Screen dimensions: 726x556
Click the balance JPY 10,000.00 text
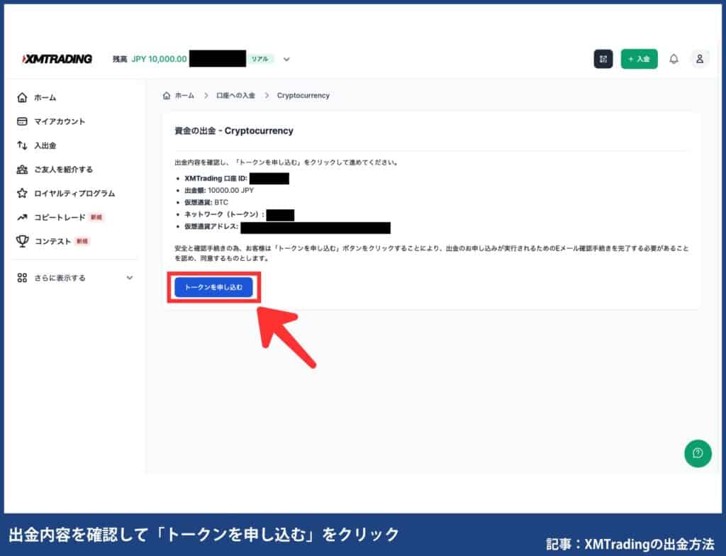coord(160,60)
